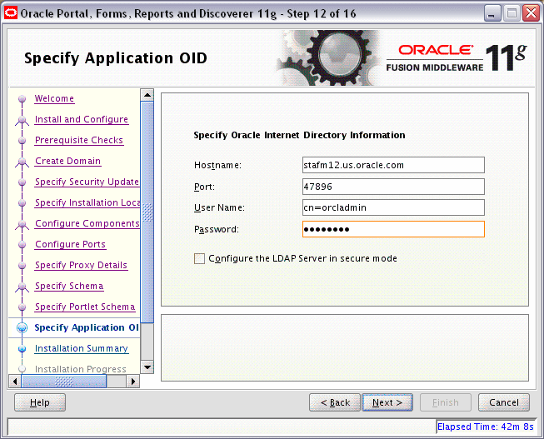Screen dimensions: 544x439
Task: Click the Create Domain step node icon
Action: 22,162
